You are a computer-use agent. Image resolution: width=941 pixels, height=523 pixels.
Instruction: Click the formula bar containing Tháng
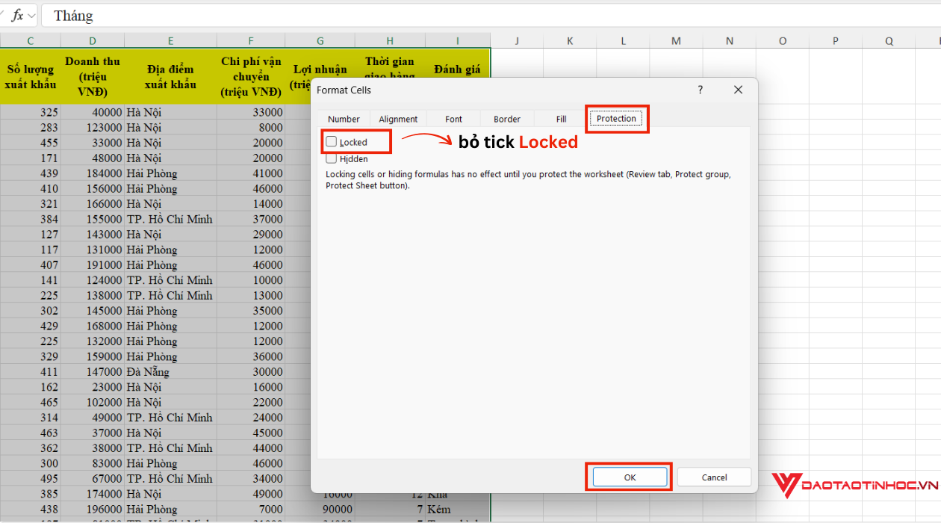[x=491, y=16]
